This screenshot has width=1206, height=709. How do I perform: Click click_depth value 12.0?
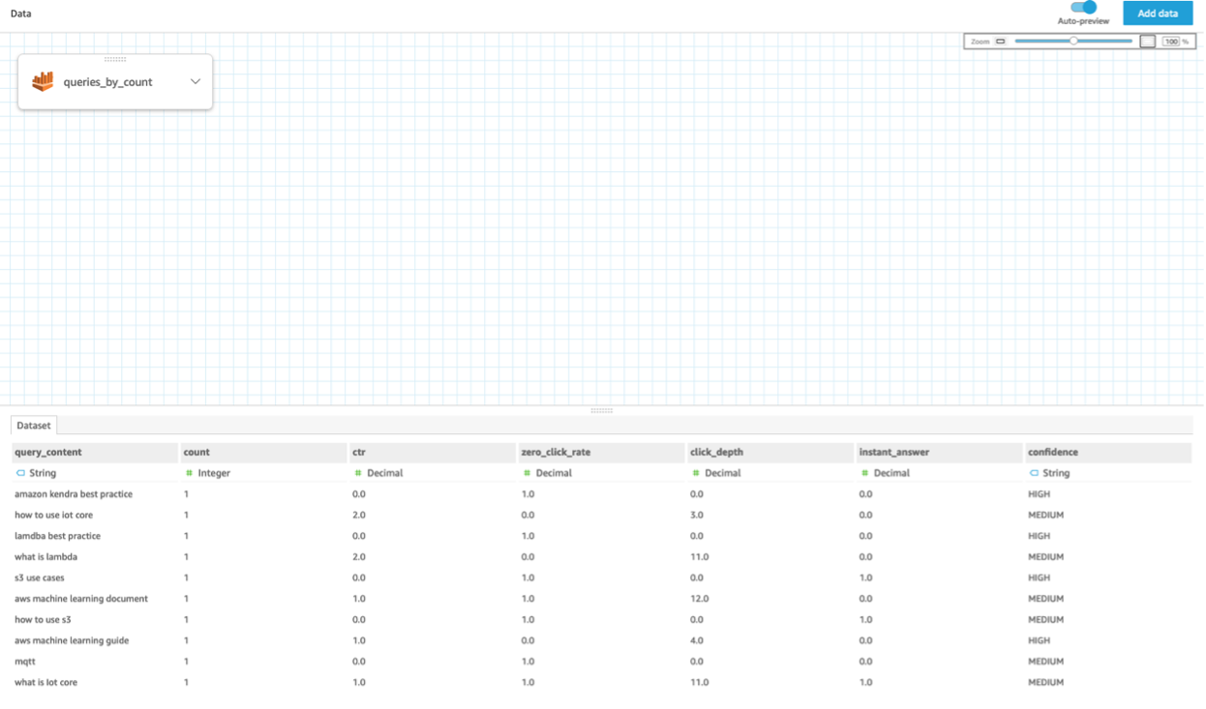click(700, 599)
